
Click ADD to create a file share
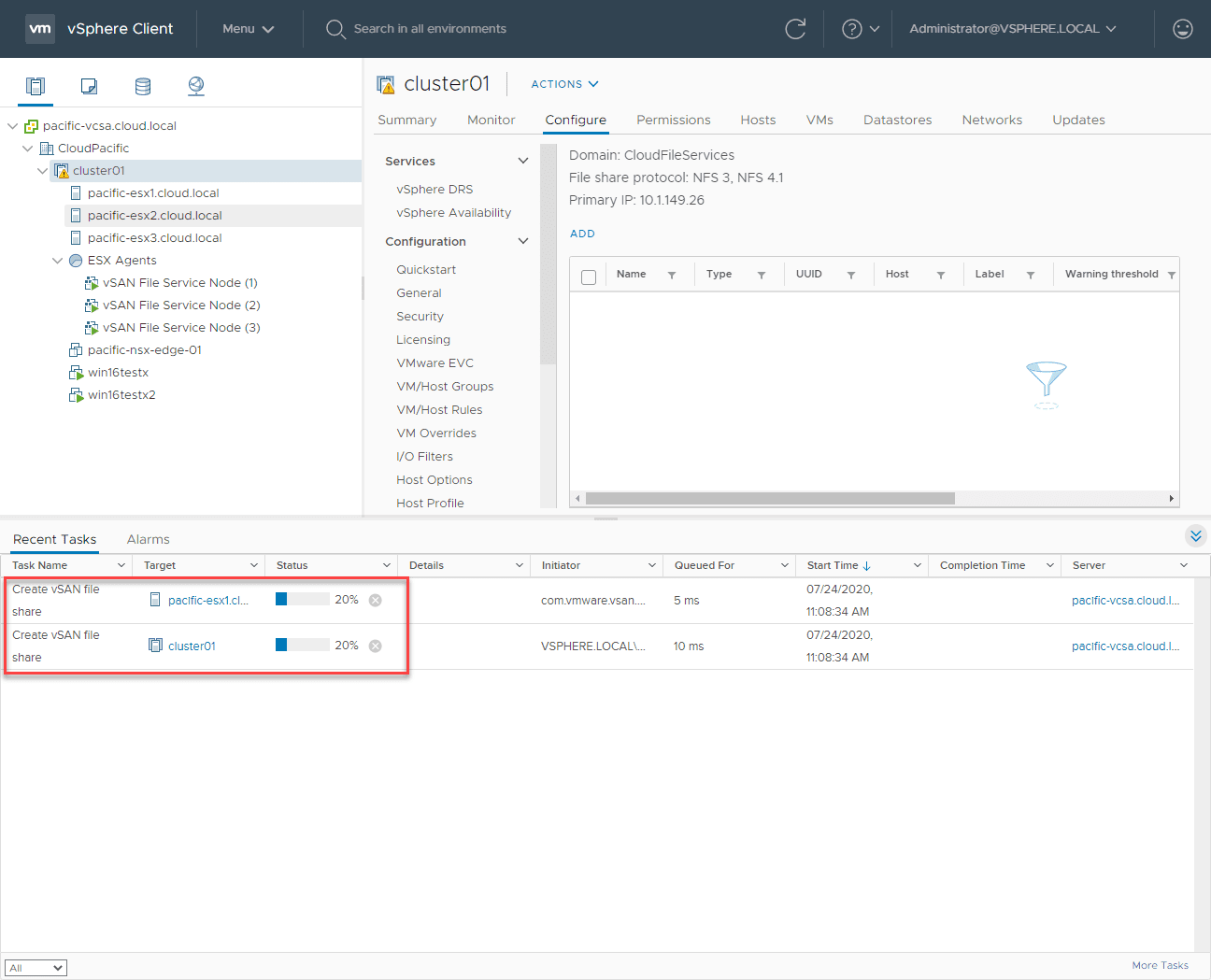tap(582, 234)
